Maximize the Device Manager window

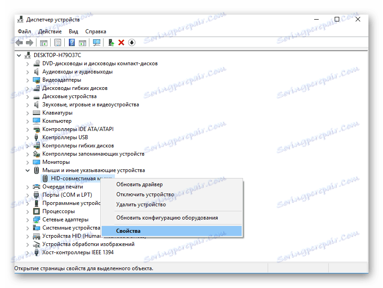pos(337,19)
